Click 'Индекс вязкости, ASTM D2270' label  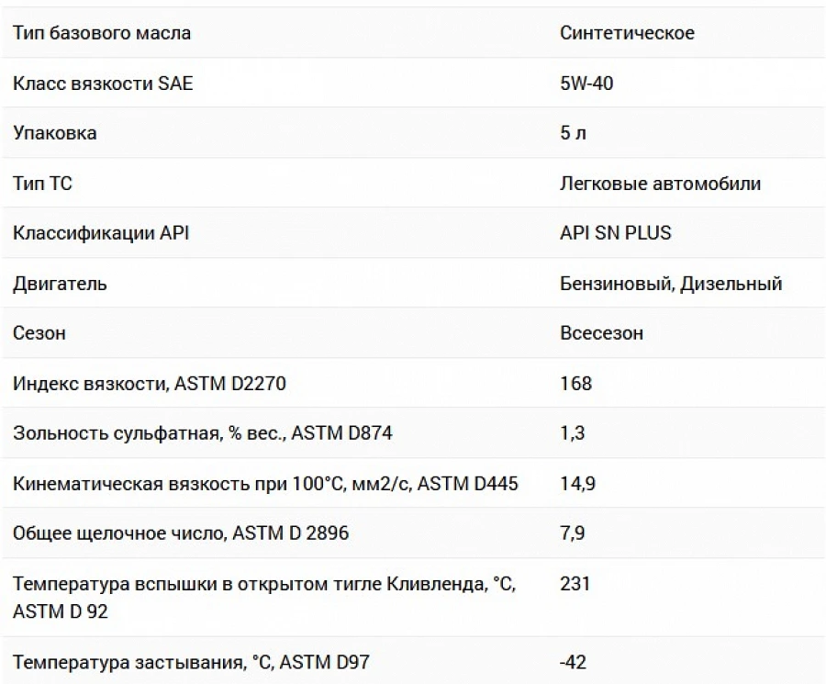click(x=149, y=383)
